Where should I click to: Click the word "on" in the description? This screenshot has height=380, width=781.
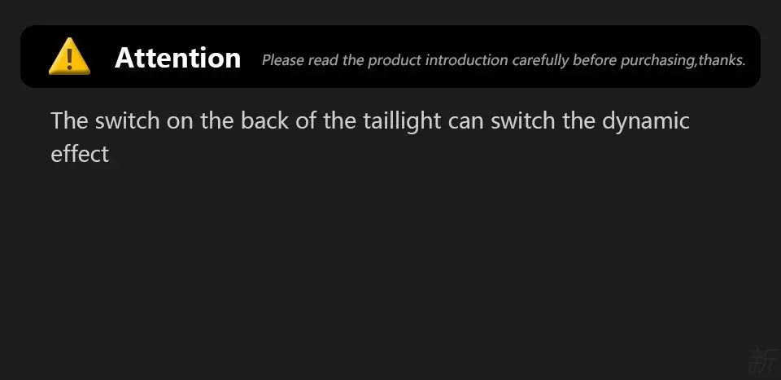(x=180, y=121)
